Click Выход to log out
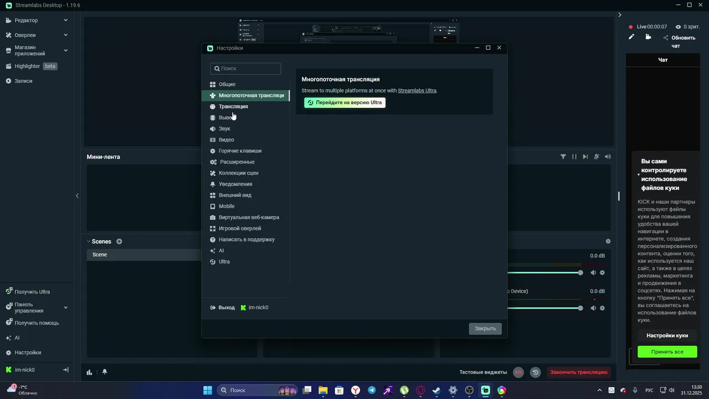Screen dimensions: 709x399 (x=223, y=308)
